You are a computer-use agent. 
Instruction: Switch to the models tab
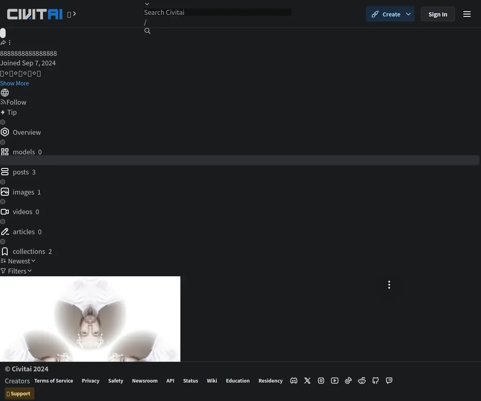(x=21, y=152)
